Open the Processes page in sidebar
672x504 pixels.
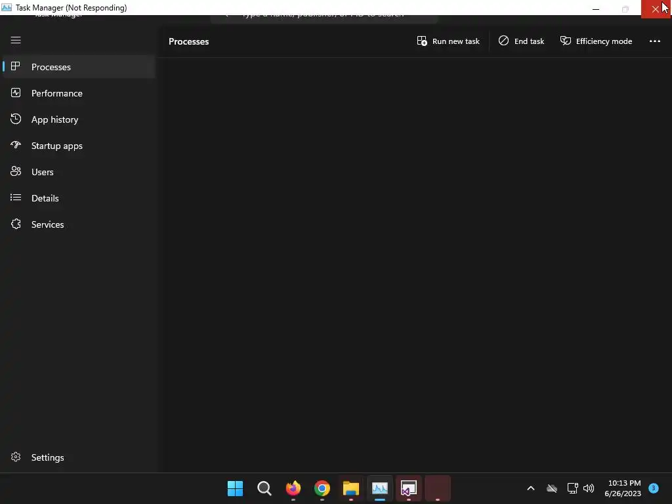(79, 67)
